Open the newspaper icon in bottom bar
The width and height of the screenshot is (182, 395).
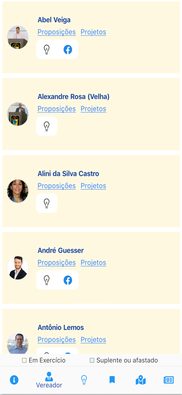pos(169,380)
